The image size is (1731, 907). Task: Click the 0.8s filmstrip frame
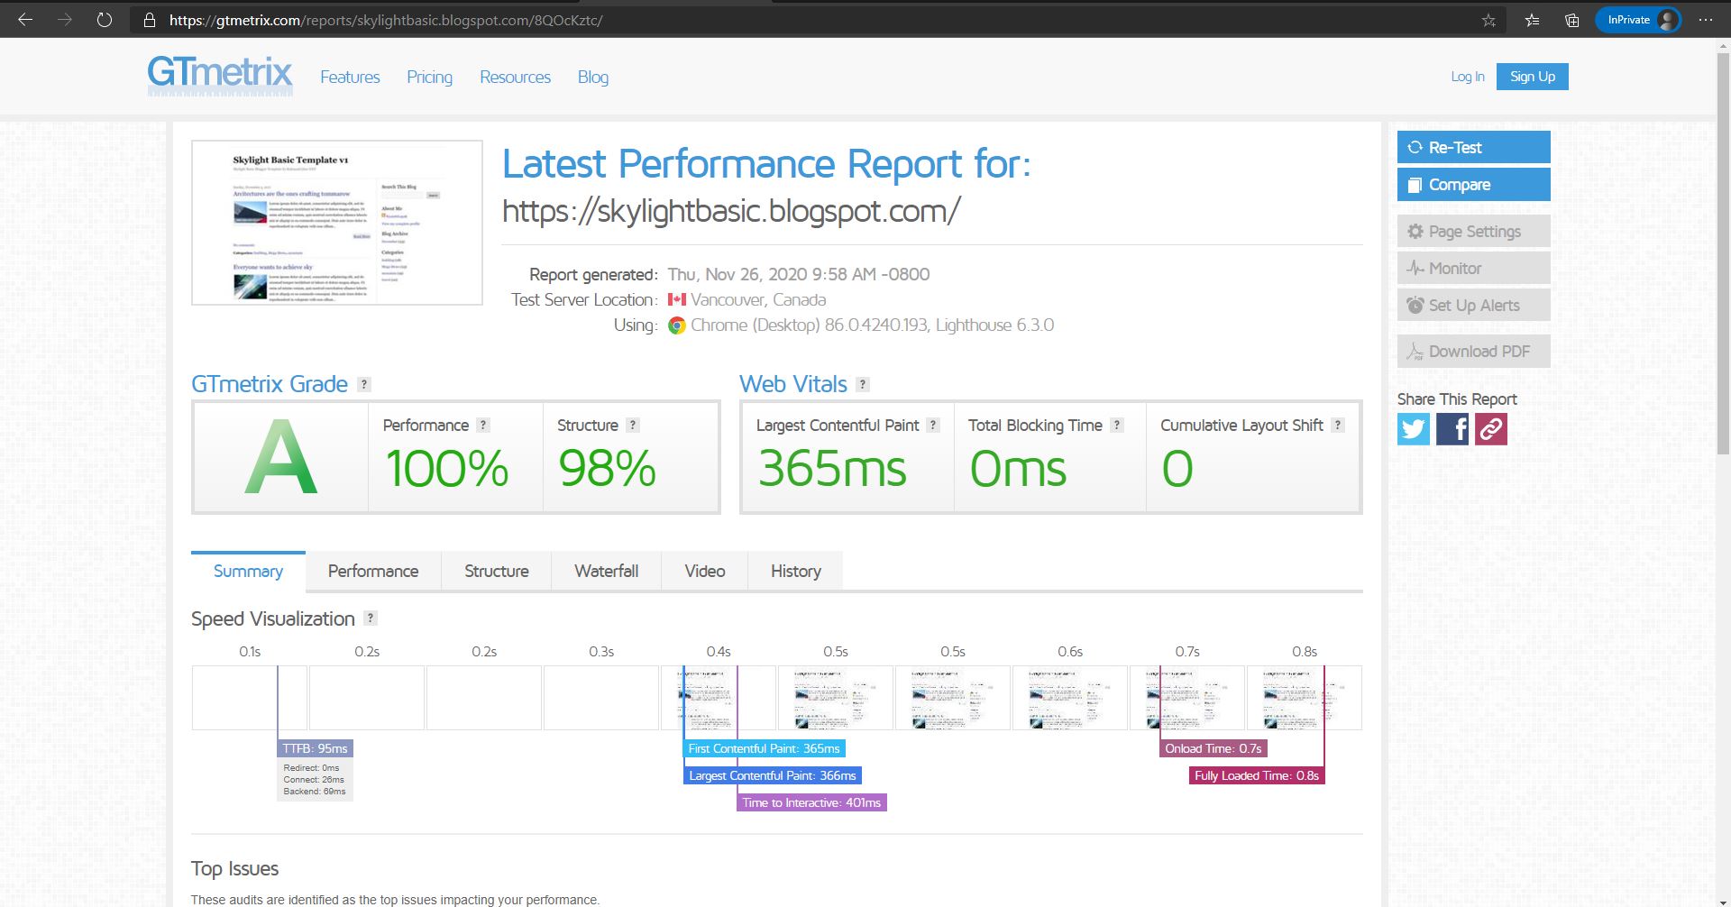point(1305,698)
